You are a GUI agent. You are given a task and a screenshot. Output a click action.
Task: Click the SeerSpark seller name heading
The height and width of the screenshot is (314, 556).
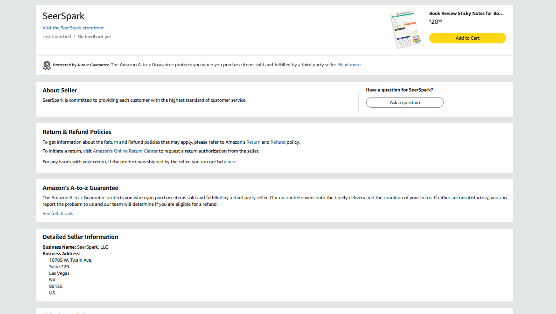click(x=63, y=16)
